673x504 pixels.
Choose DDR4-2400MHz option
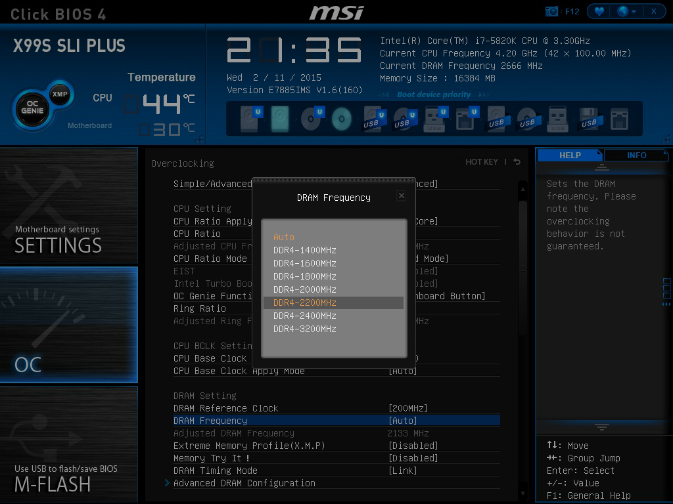tap(333, 316)
